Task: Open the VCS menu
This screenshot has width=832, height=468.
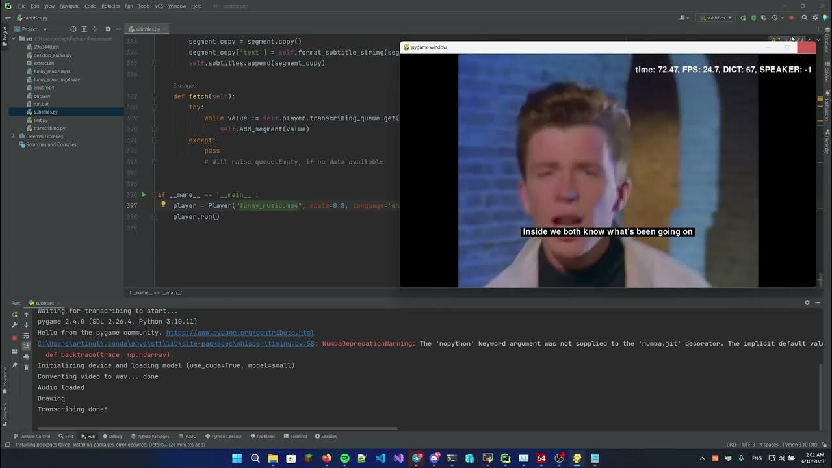Action: point(159,6)
